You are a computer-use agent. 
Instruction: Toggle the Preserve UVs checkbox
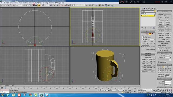pos(159,20)
